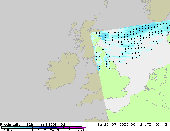Click the legend swatch between 35 and 40
The image size is (170, 131).
66,128
